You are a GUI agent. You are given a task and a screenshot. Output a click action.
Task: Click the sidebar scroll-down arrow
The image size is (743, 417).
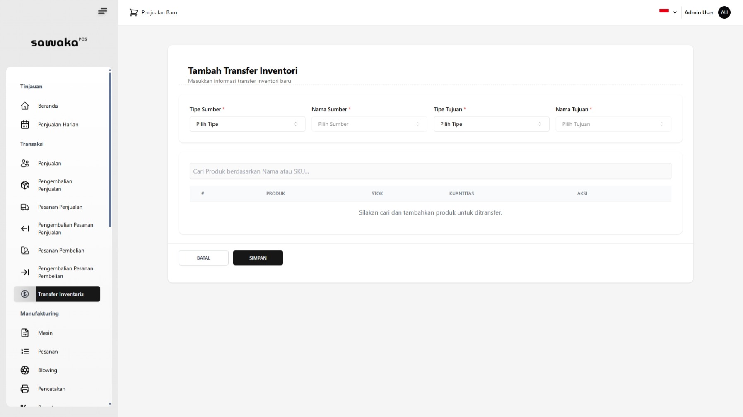click(x=110, y=404)
